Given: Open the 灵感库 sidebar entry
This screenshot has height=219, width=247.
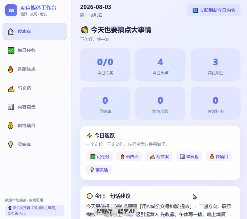Looking at the screenshot, I should (35, 144).
